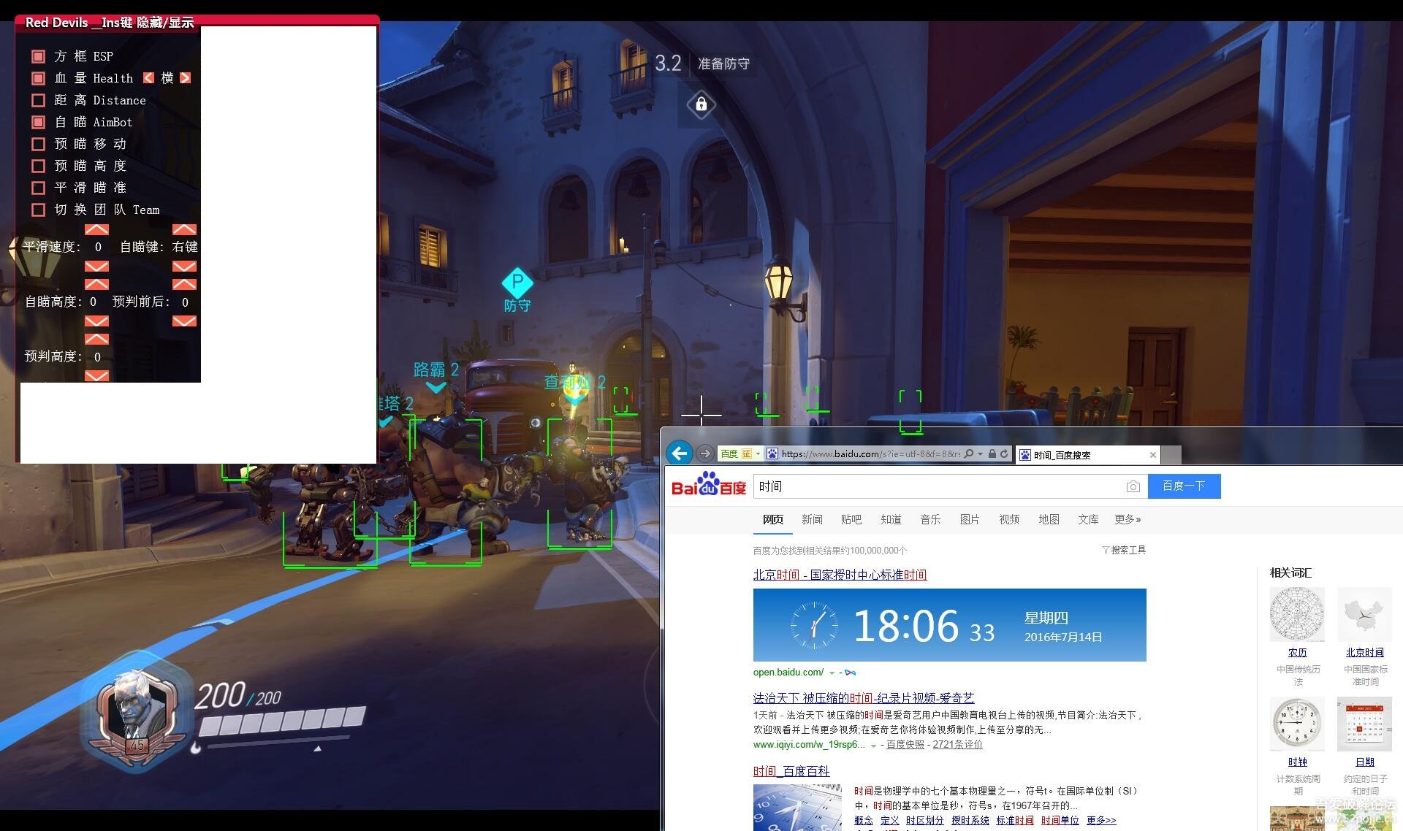
Task: Change 自瞄键 with the up arrow
Action: [x=184, y=229]
